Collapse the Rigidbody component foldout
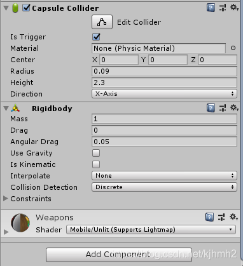The height and width of the screenshot is (266, 243). tap(6, 109)
